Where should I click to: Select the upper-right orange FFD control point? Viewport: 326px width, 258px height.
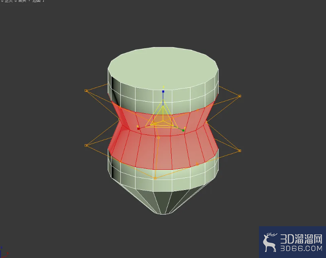pyautogui.click(x=240, y=96)
